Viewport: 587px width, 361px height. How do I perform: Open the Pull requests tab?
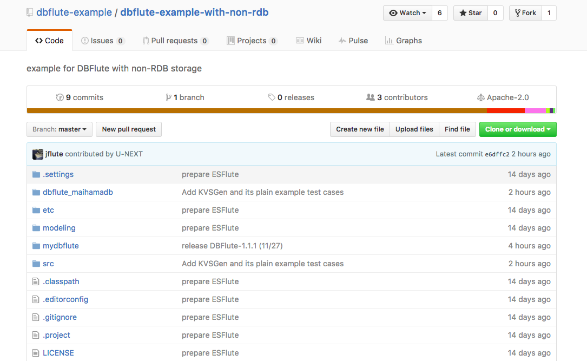[175, 41]
